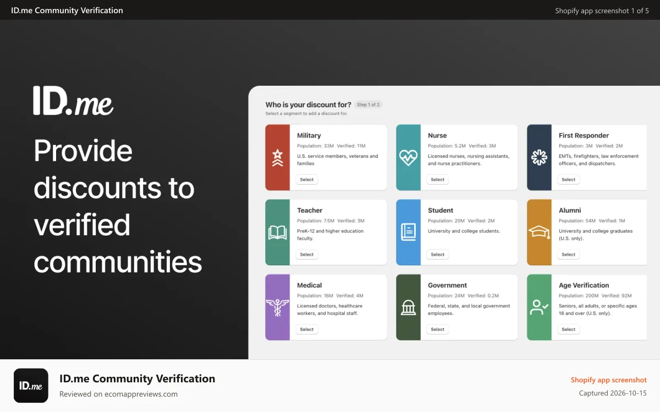Click the Medical card title
This screenshot has height=412, width=660.
click(x=310, y=285)
